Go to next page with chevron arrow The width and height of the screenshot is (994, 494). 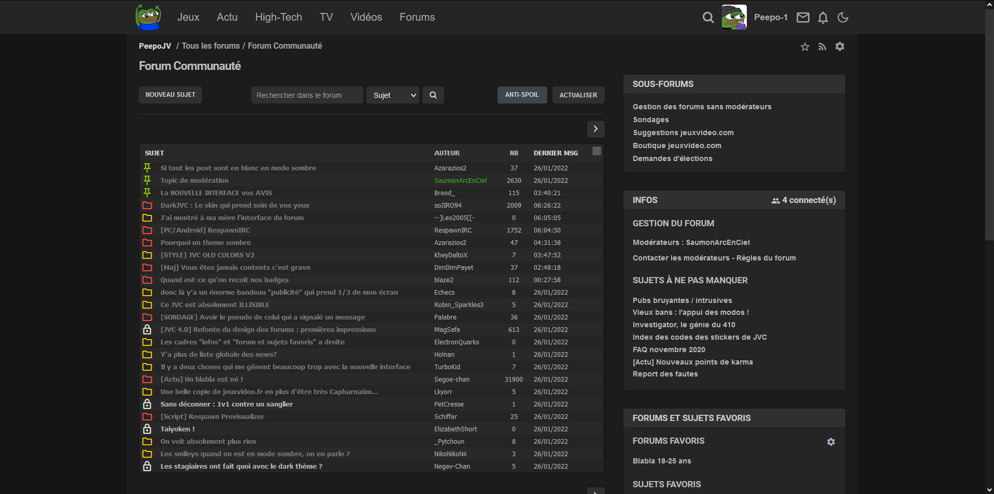pyautogui.click(x=595, y=129)
